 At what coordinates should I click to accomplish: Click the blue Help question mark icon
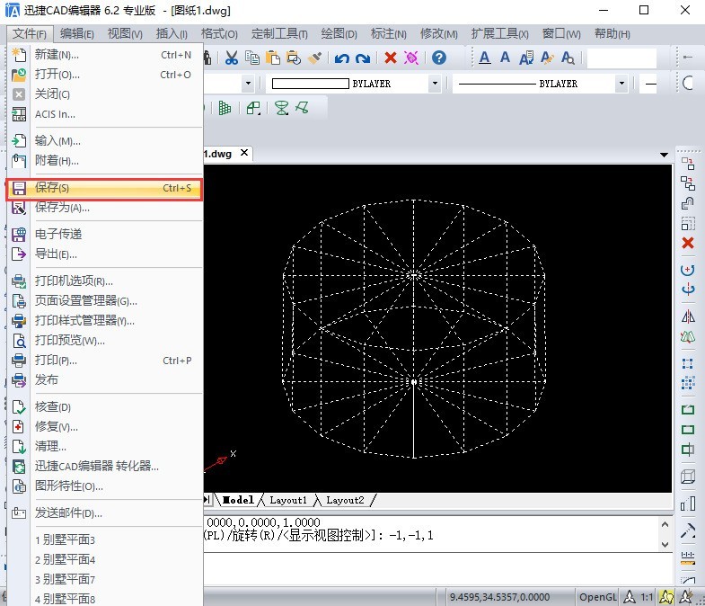click(439, 58)
